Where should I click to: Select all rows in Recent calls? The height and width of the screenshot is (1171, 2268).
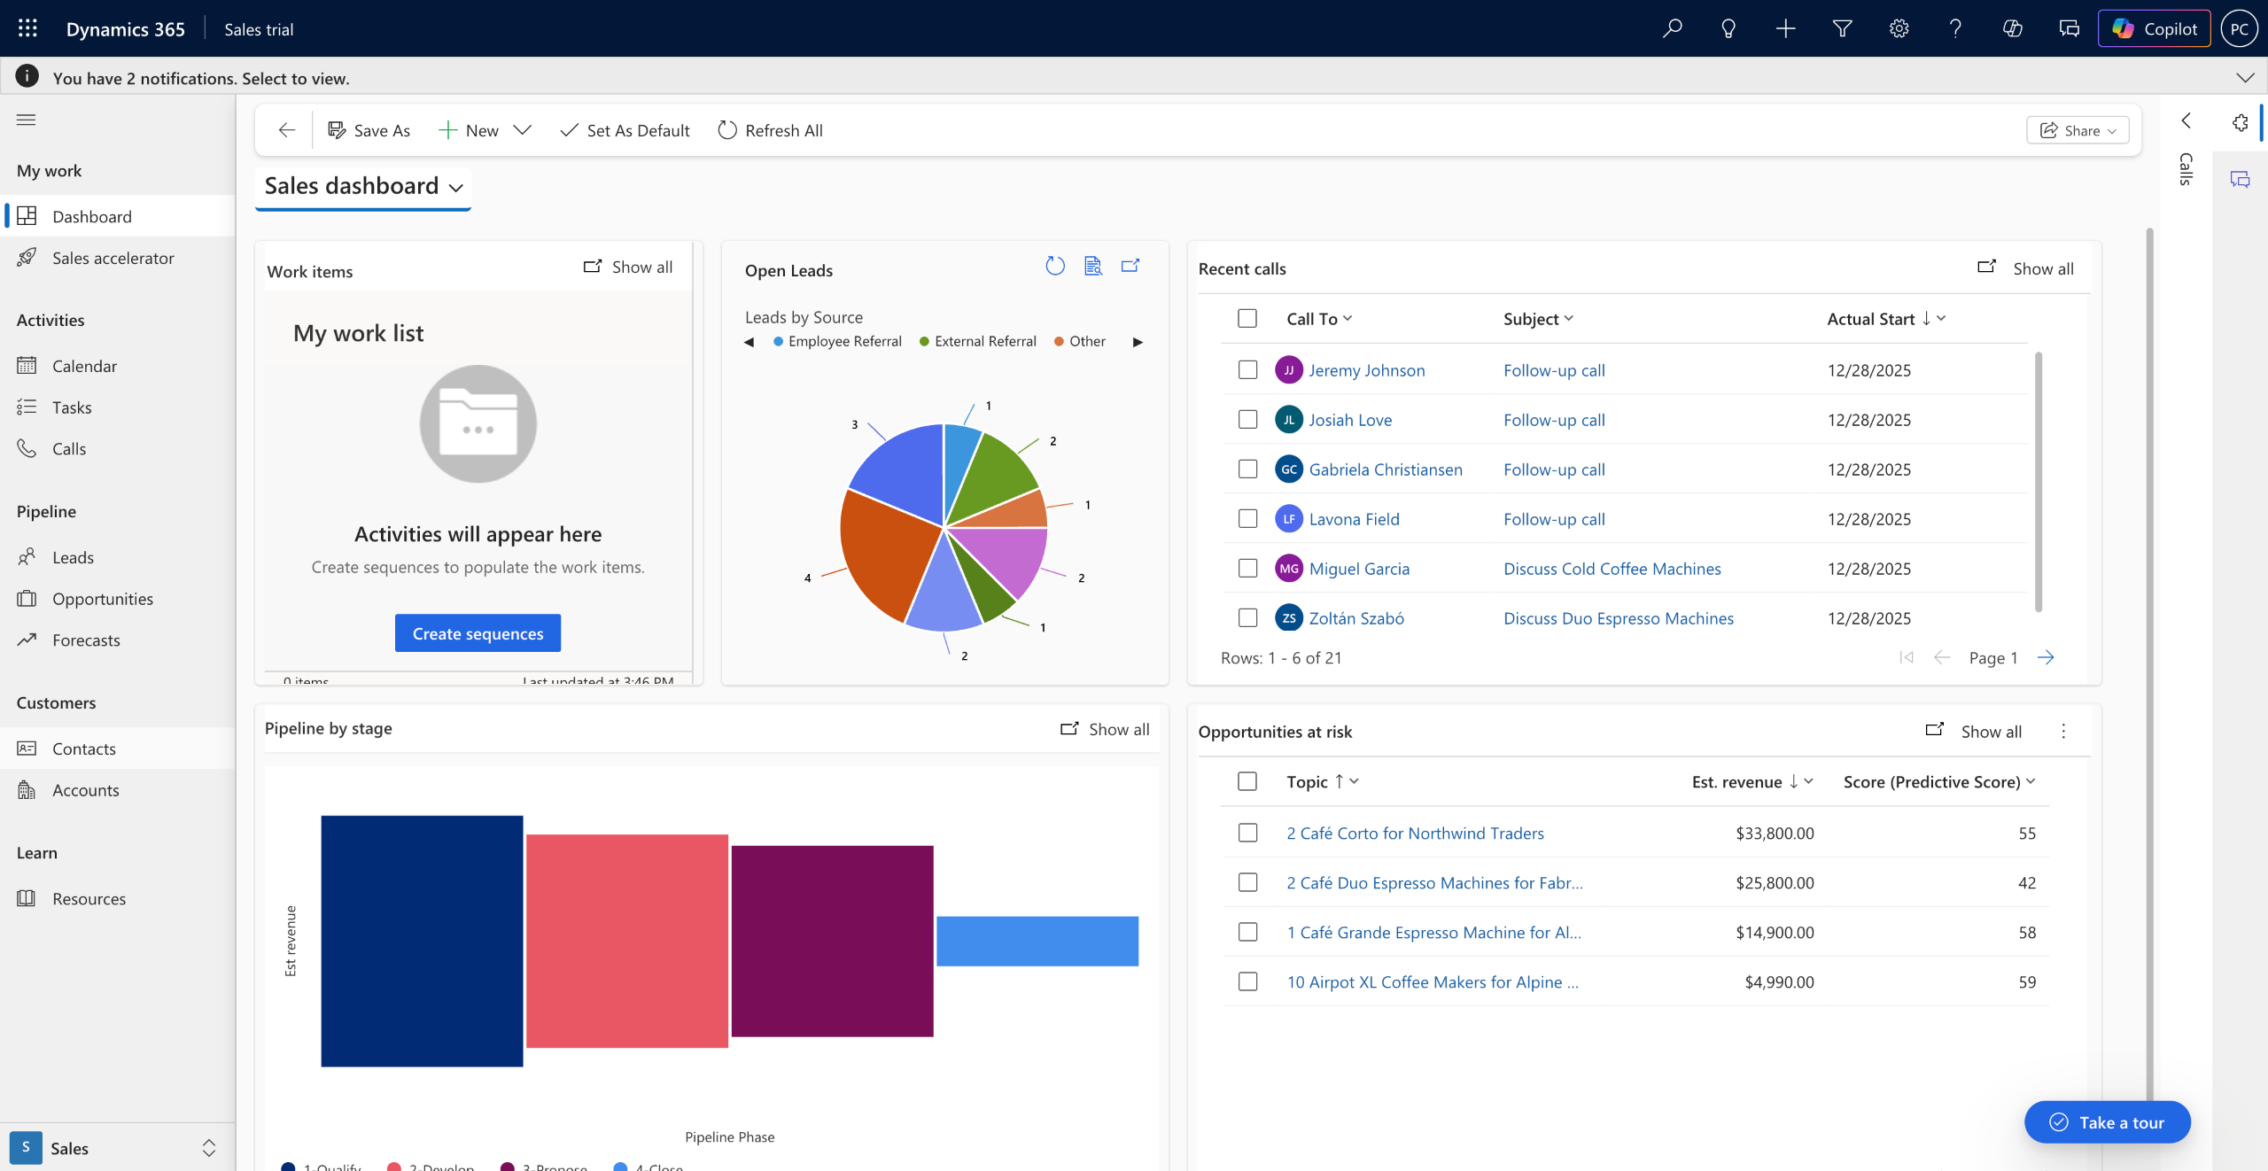point(1247,318)
